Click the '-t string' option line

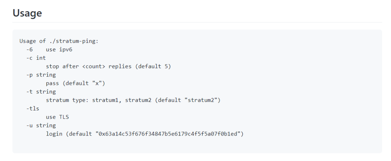(41, 92)
